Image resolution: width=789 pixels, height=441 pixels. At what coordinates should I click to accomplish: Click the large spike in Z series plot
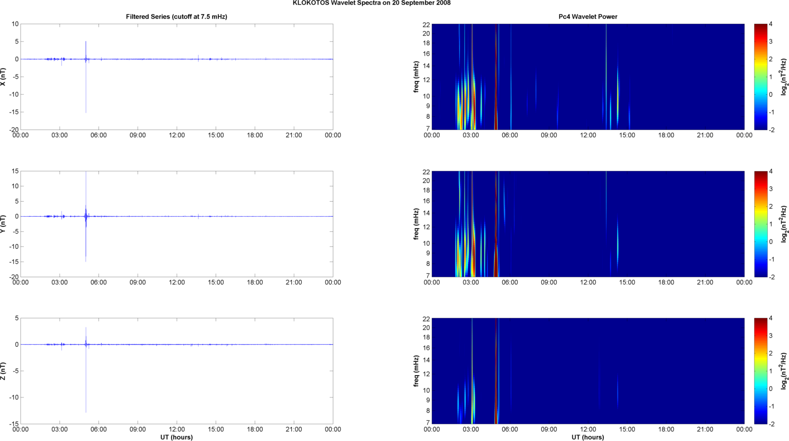coord(86,383)
